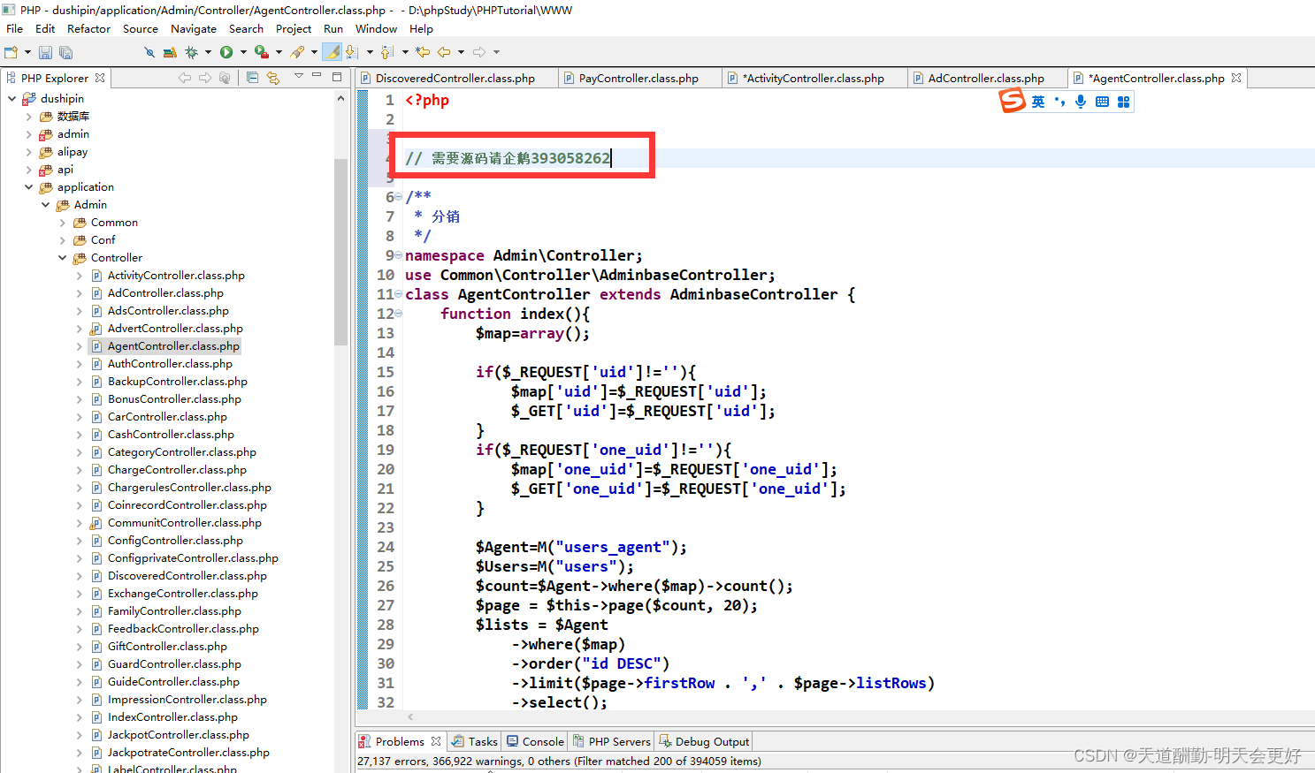Screen dimensions: 1315x773
Task: Click the Skip All Breakpoints icon
Action: pos(149,52)
